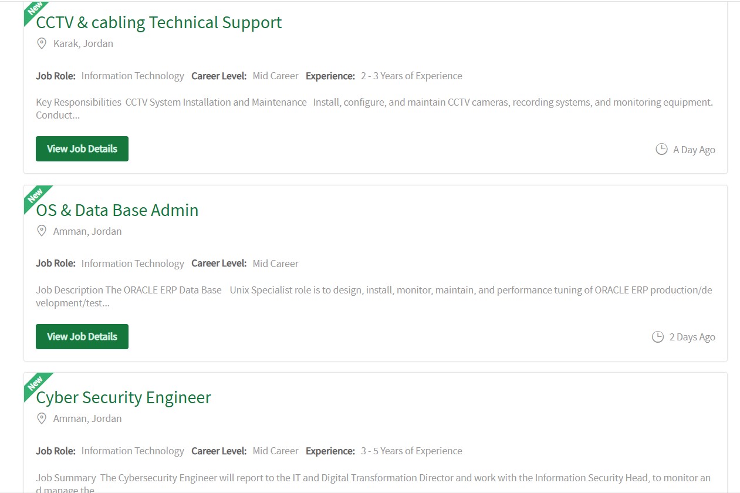Image resolution: width=740 pixels, height=493 pixels.
Task: View Job Details for CCTV Technical Support
Action: click(82, 149)
